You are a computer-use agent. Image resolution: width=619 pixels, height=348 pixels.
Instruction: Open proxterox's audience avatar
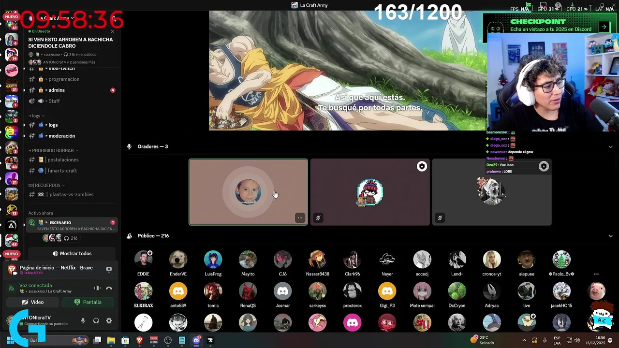(352, 291)
